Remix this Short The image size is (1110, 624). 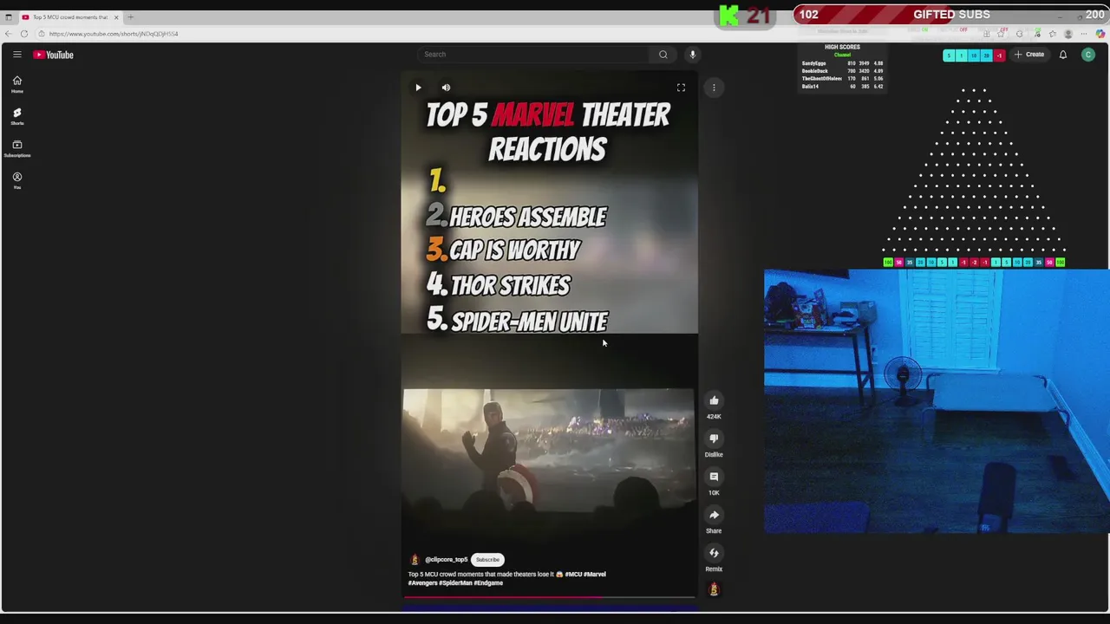click(714, 553)
